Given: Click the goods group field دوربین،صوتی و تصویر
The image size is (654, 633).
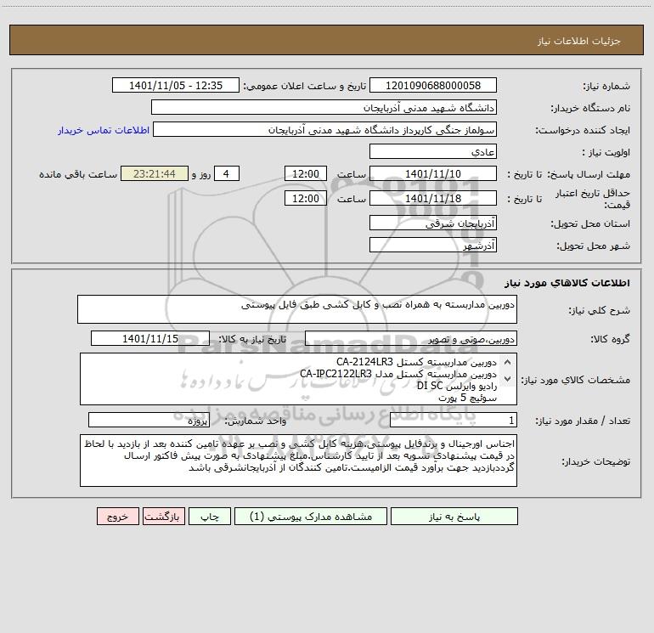Looking at the screenshot, I should [x=411, y=339].
